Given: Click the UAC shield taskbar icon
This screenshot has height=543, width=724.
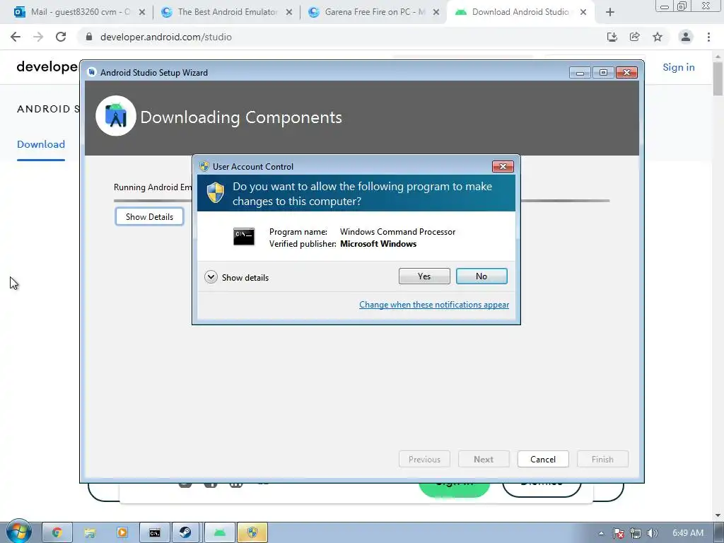Looking at the screenshot, I should click(252, 533).
